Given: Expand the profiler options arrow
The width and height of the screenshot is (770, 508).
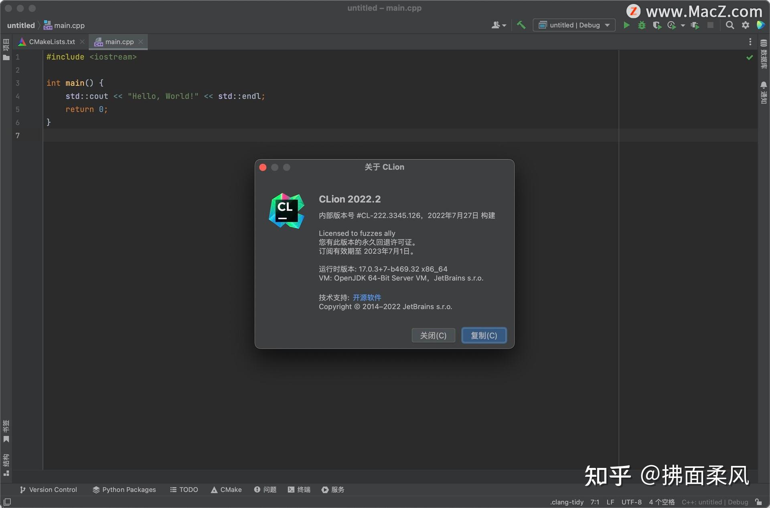Looking at the screenshot, I should coord(683,26).
